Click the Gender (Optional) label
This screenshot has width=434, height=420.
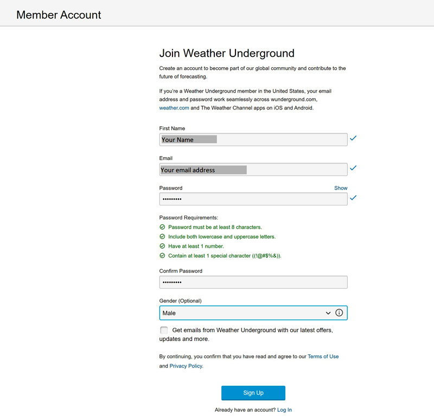pyautogui.click(x=180, y=301)
